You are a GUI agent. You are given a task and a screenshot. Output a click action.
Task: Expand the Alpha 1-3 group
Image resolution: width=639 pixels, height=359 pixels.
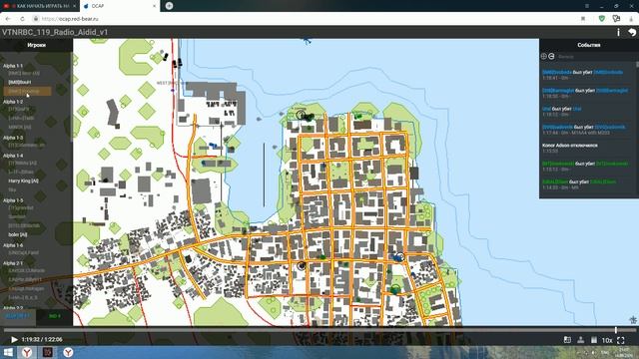(13, 138)
